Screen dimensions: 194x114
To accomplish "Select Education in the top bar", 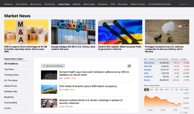I will coord(123,4).
